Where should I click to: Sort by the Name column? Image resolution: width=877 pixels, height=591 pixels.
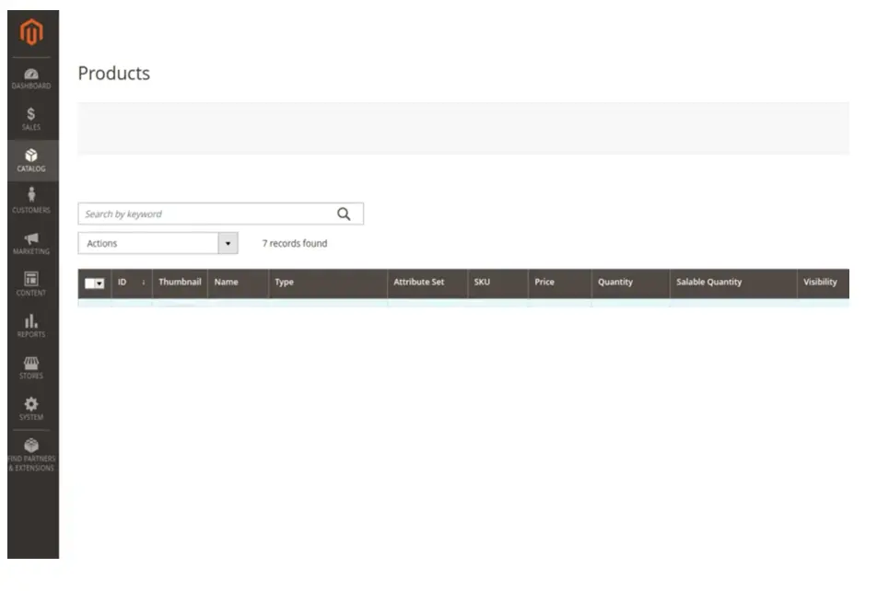click(x=238, y=283)
